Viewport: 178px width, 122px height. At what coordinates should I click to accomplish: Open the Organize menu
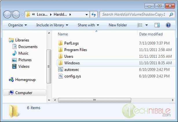[17, 25]
